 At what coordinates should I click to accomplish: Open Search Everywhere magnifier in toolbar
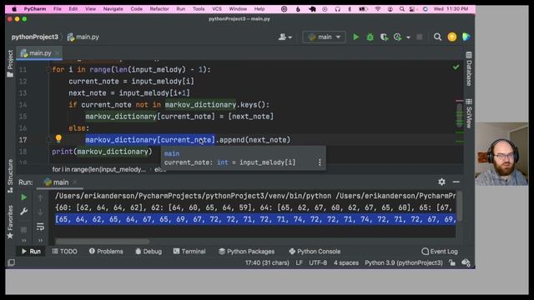tap(437, 37)
